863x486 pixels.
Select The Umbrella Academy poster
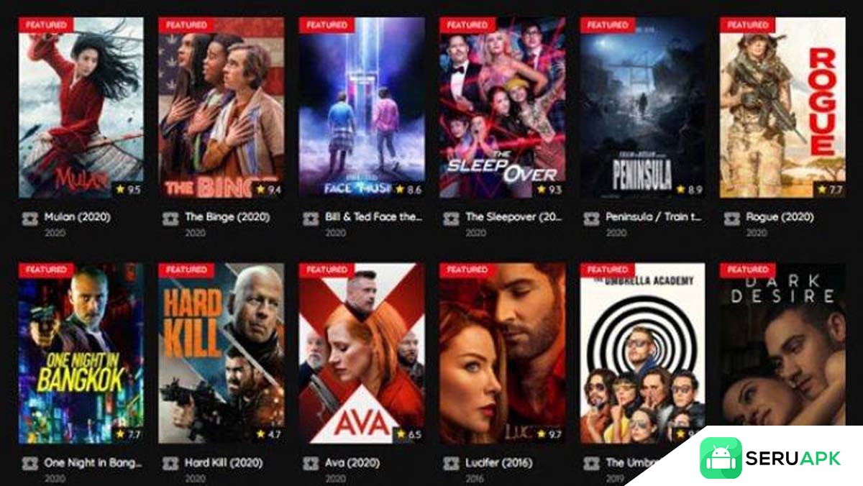pos(642,353)
